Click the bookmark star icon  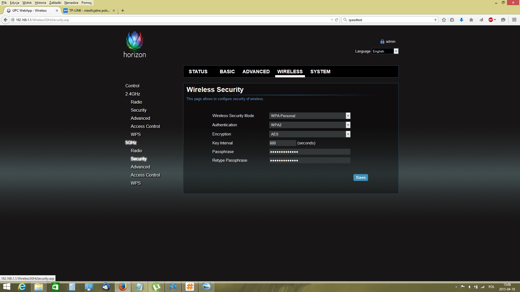[x=444, y=20]
